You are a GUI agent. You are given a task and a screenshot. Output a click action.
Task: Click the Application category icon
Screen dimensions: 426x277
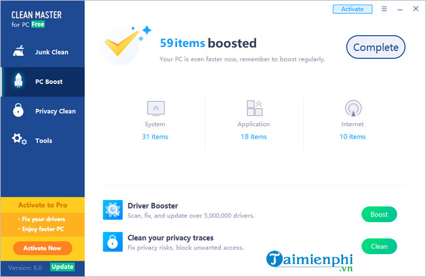pos(254,108)
